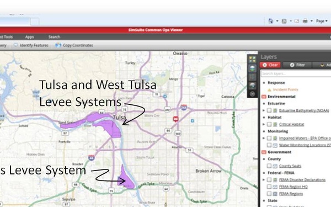Open the legend list panel icon
This screenshot has width=331, height=207.
(x=252, y=77)
